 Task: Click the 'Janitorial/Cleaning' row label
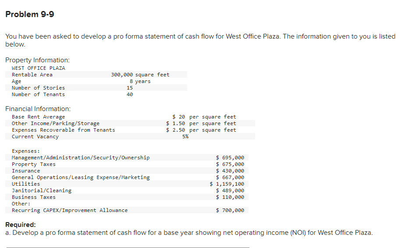pos(42,190)
